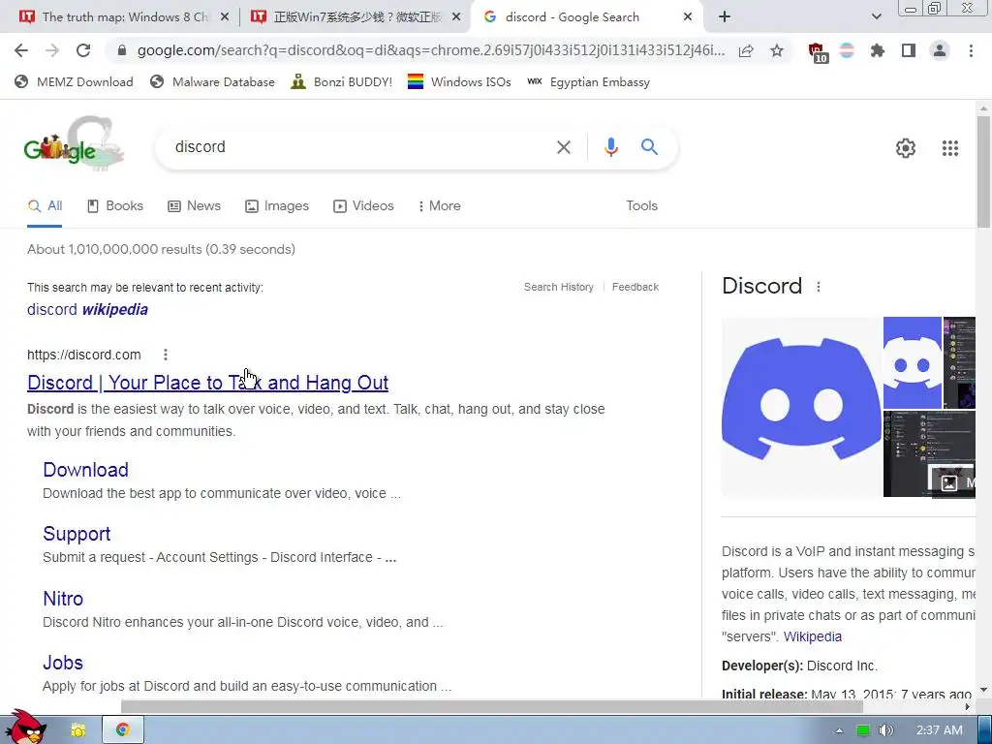Switch to Images results
Viewport: 992px width, 744px height.
click(277, 206)
